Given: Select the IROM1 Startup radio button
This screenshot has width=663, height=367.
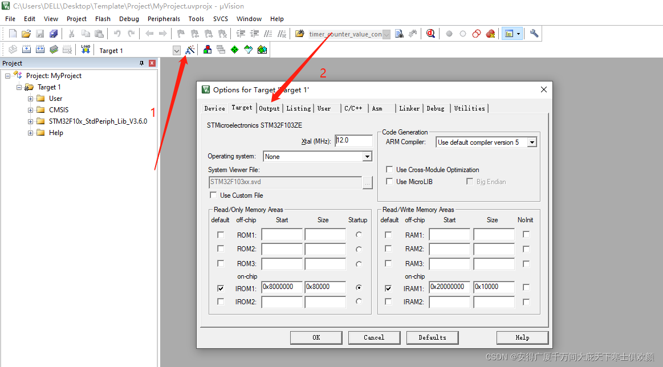Looking at the screenshot, I should [359, 288].
